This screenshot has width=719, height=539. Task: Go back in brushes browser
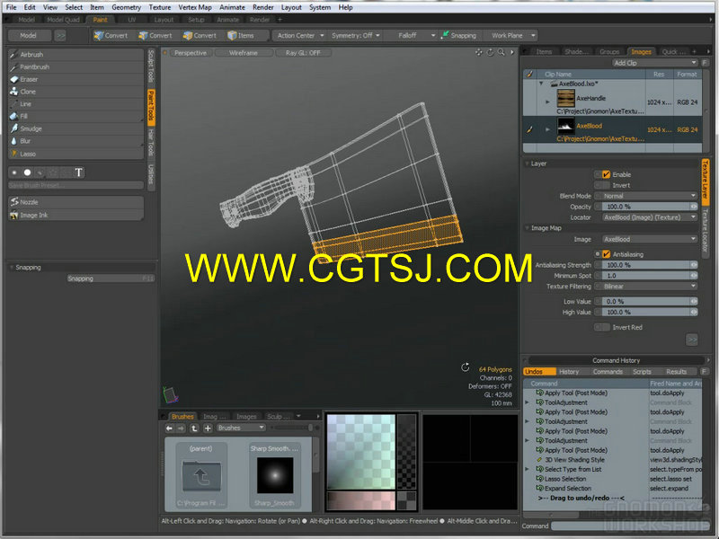(170, 429)
